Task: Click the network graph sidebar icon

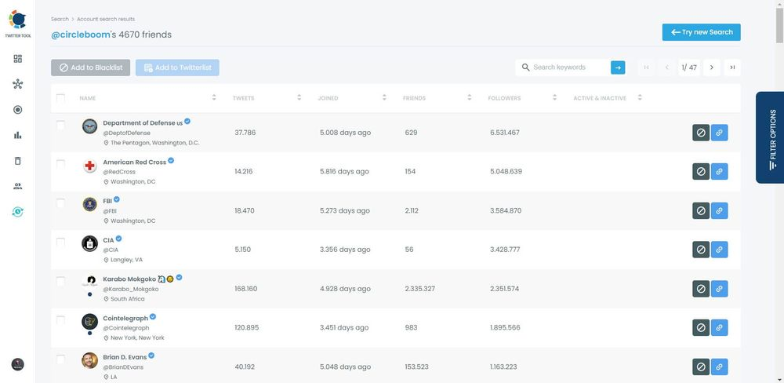Action: pyautogui.click(x=17, y=84)
